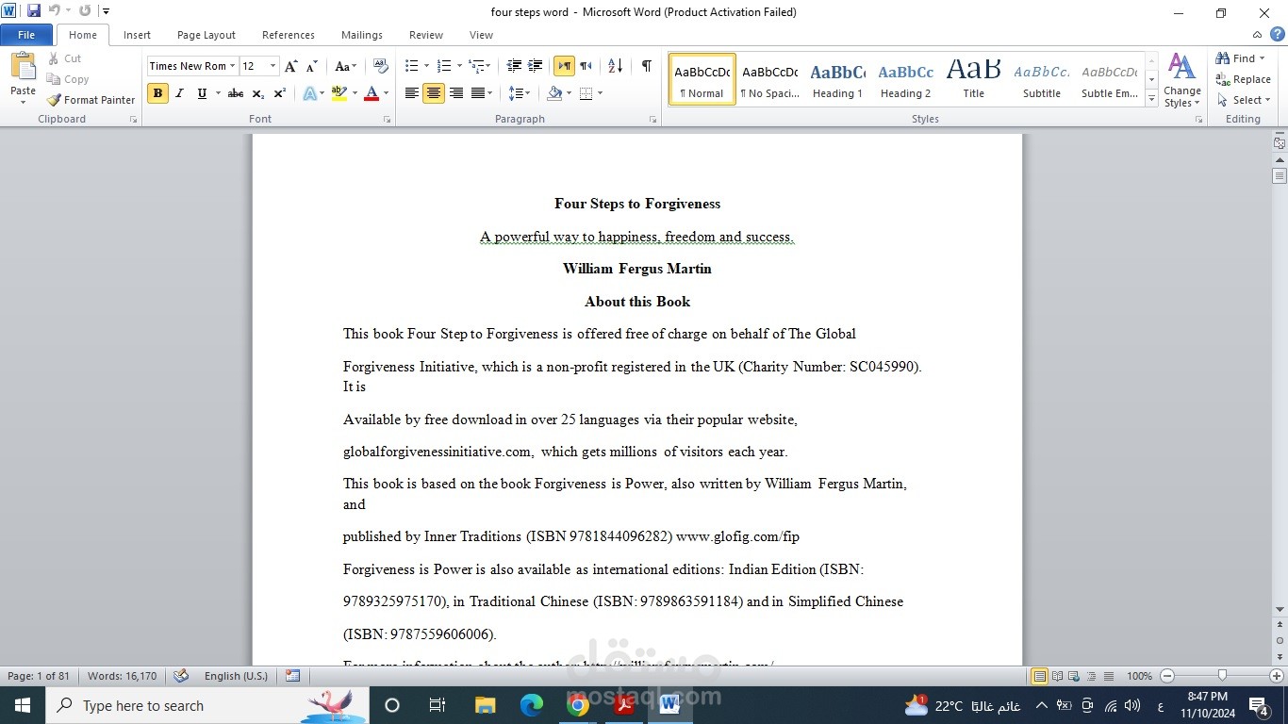This screenshot has height=724, width=1288.
Task: Switch to Outline view
Action: 1091,676
